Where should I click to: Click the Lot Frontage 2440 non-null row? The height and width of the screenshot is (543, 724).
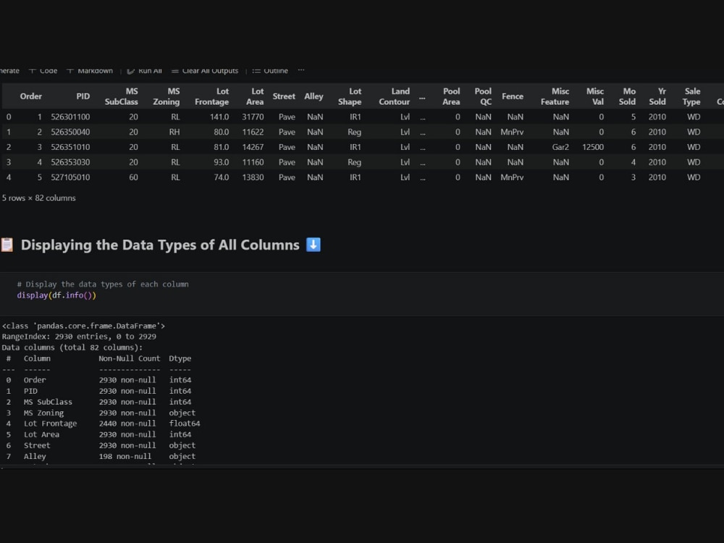pyautogui.click(x=103, y=424)
